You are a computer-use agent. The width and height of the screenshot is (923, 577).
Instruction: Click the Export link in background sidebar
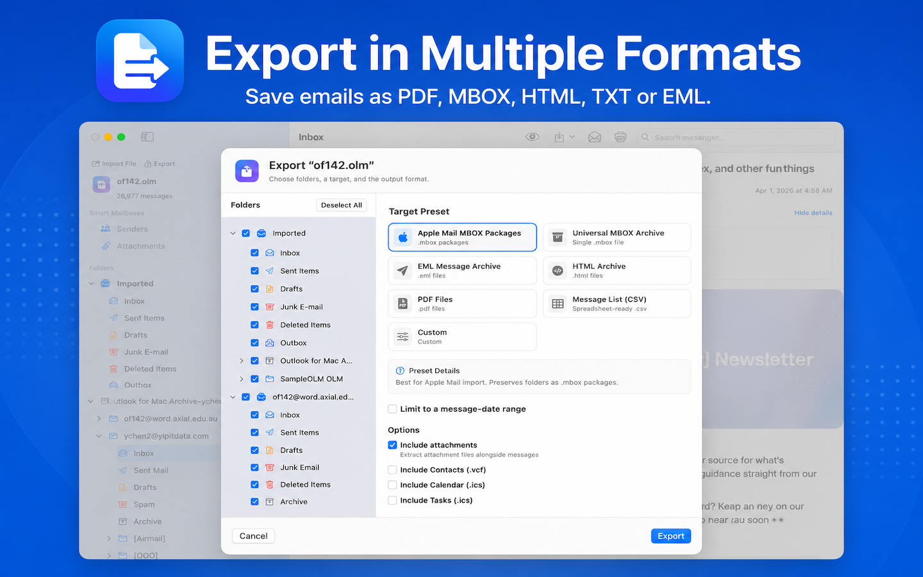point(160,163)
